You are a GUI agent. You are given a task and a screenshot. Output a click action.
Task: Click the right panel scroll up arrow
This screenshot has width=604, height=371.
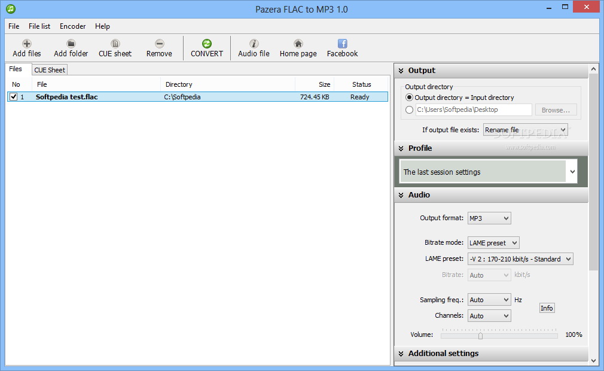pyautogui.click(x=594, y=69)
